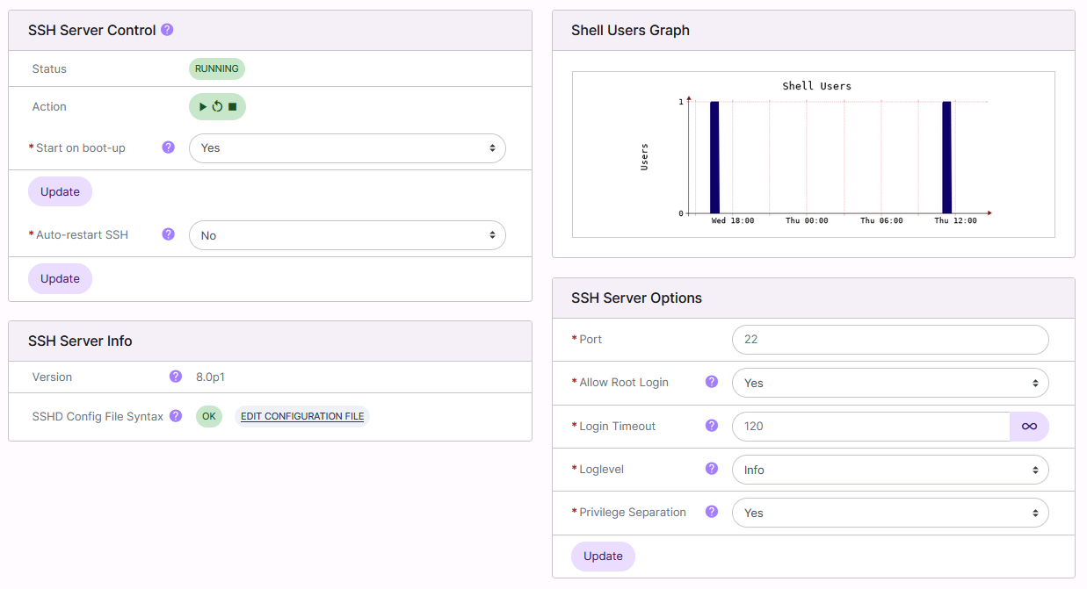
Task: Open help for Allow Root Login
Action: (711, 382)
